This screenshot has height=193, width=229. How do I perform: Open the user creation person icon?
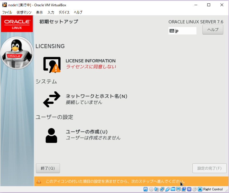(x=51, y=135)
